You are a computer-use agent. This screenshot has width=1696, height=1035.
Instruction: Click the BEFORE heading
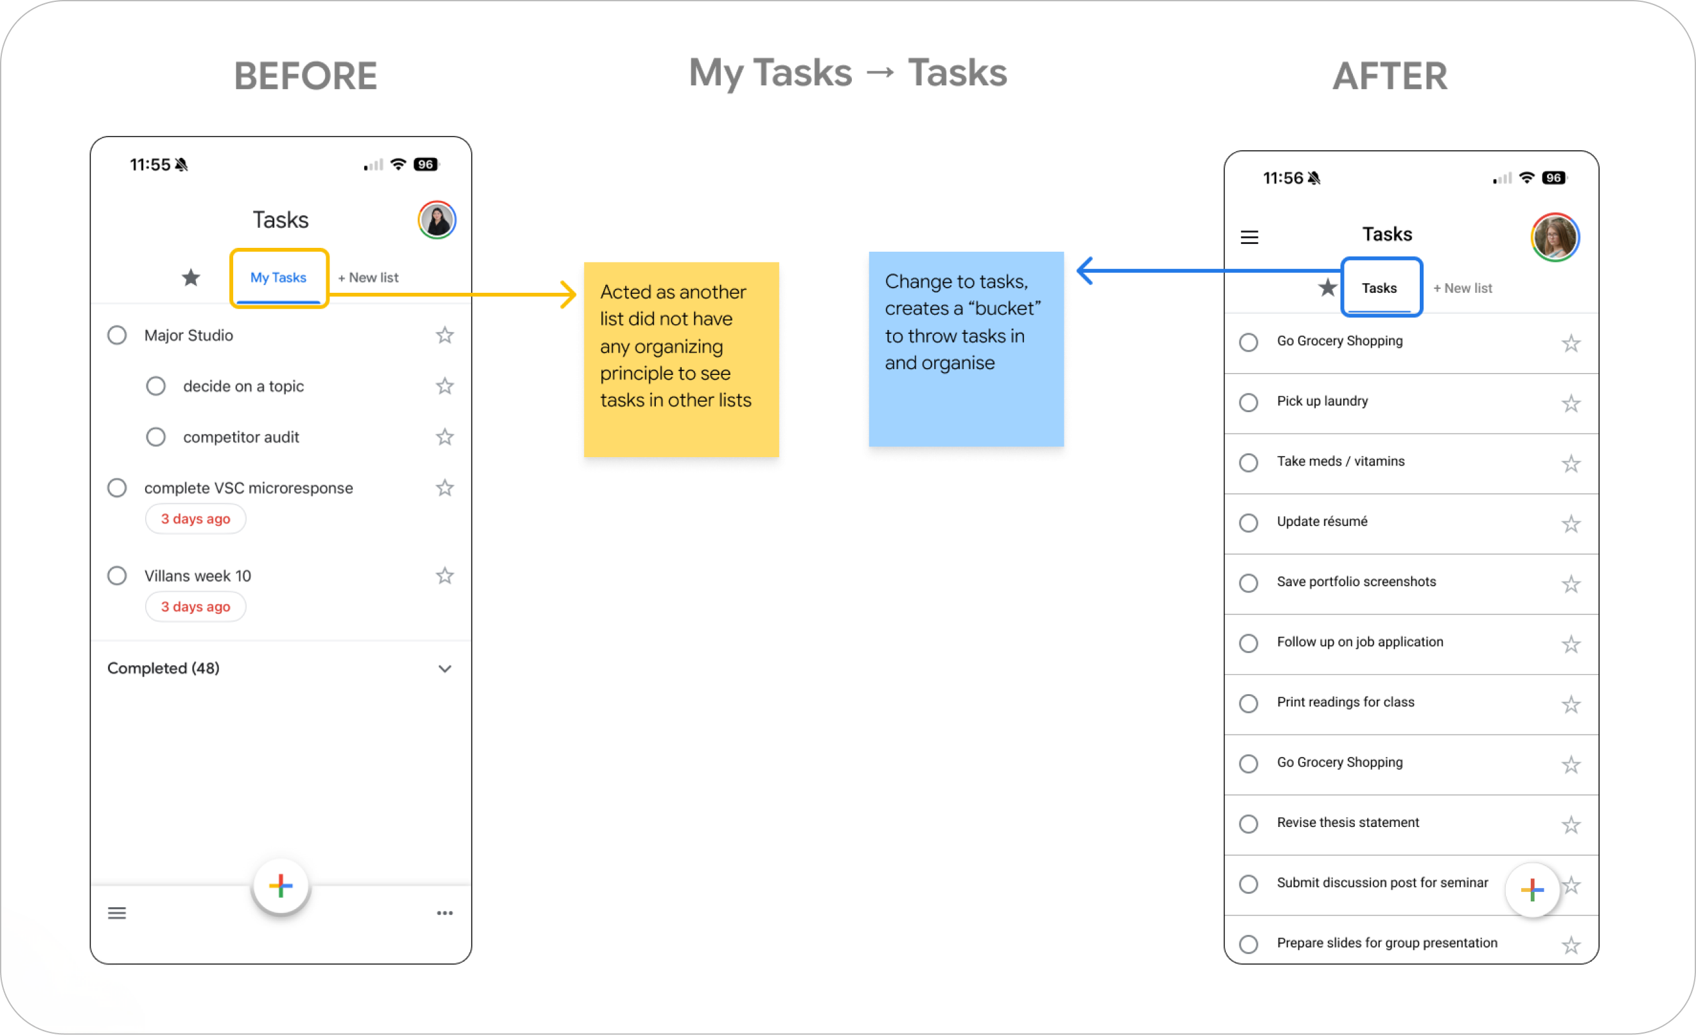click(x=306, y=76)
